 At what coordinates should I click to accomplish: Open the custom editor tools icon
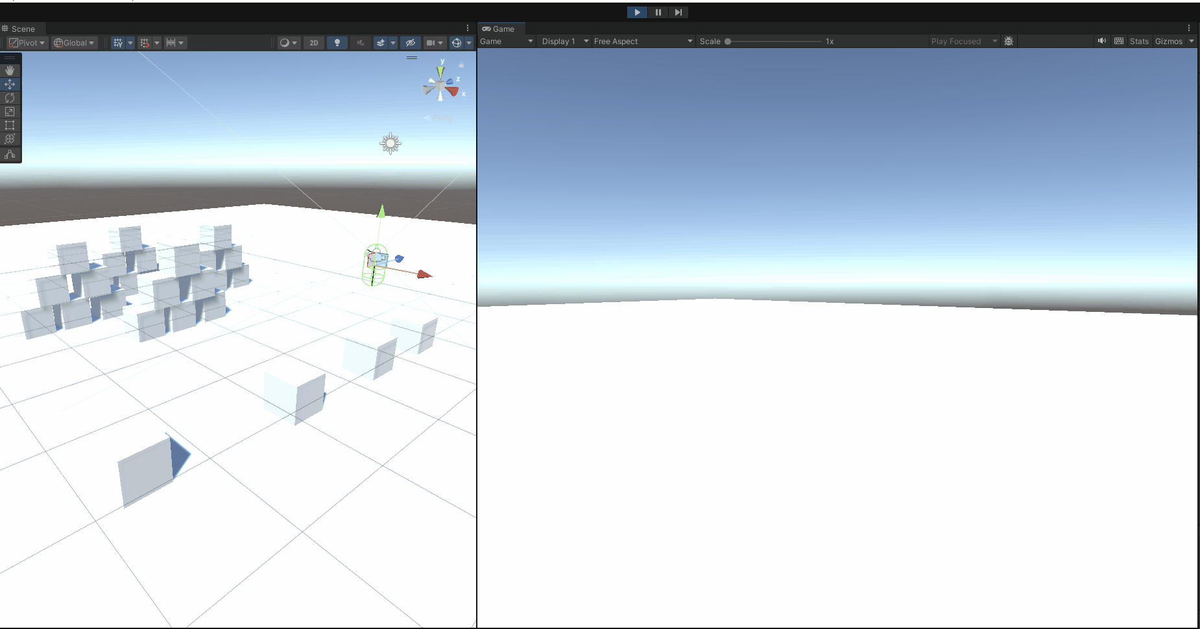(x=10, y=154)
